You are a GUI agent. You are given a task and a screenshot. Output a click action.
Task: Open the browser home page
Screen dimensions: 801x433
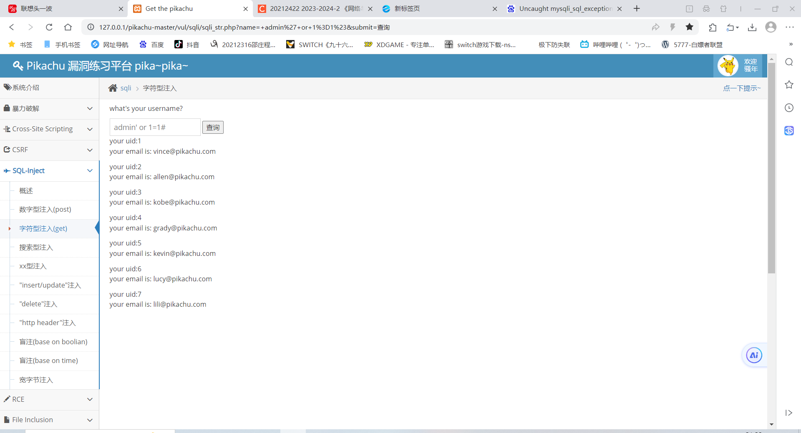(68, 27)
